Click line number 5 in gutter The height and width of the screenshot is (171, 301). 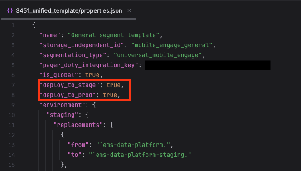(13, 65)
